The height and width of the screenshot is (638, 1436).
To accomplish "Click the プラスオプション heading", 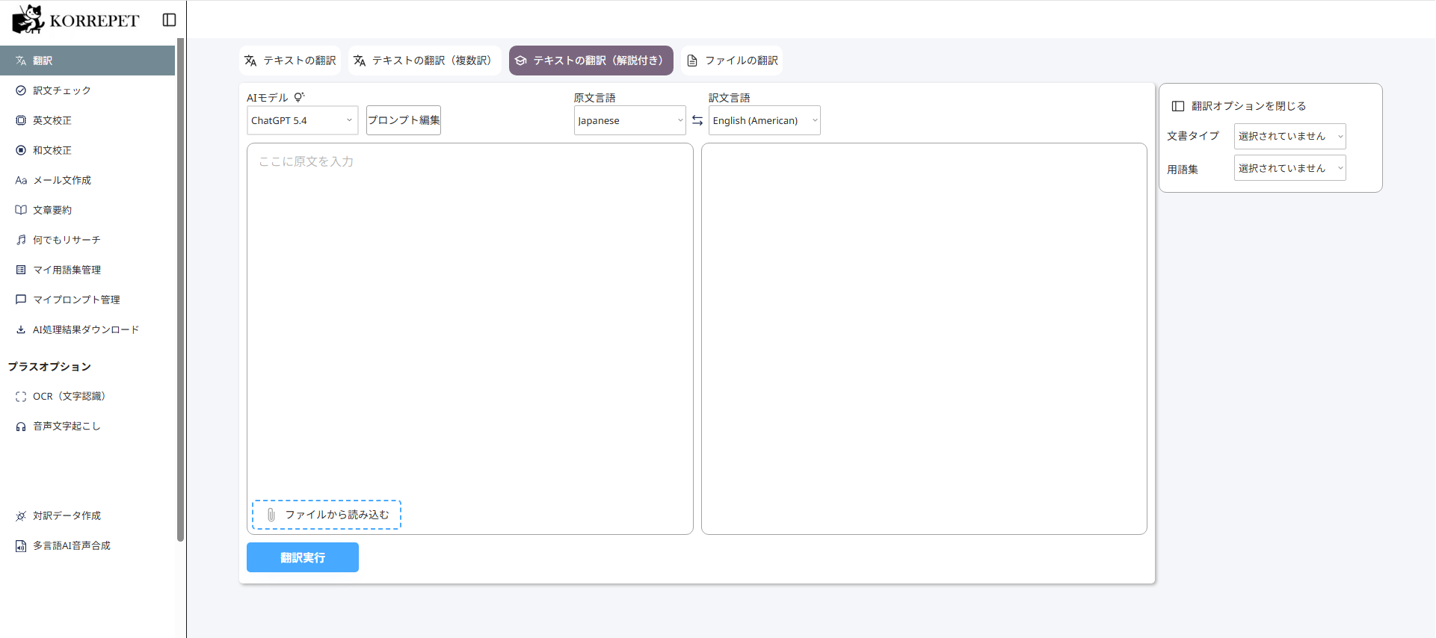I will pos(49,367).
